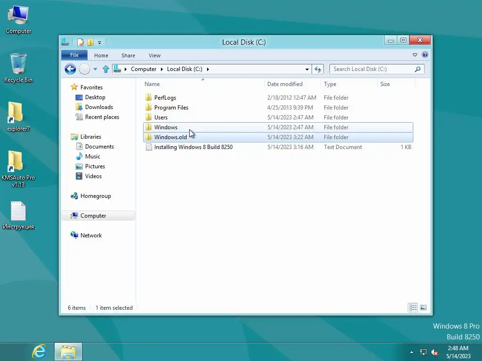482x361 pixels.
Task: Open the clock showing 2:48 AM
Action: pyautogui.click(x=458, y=352)
